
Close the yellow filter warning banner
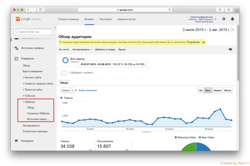pos(204,42)
